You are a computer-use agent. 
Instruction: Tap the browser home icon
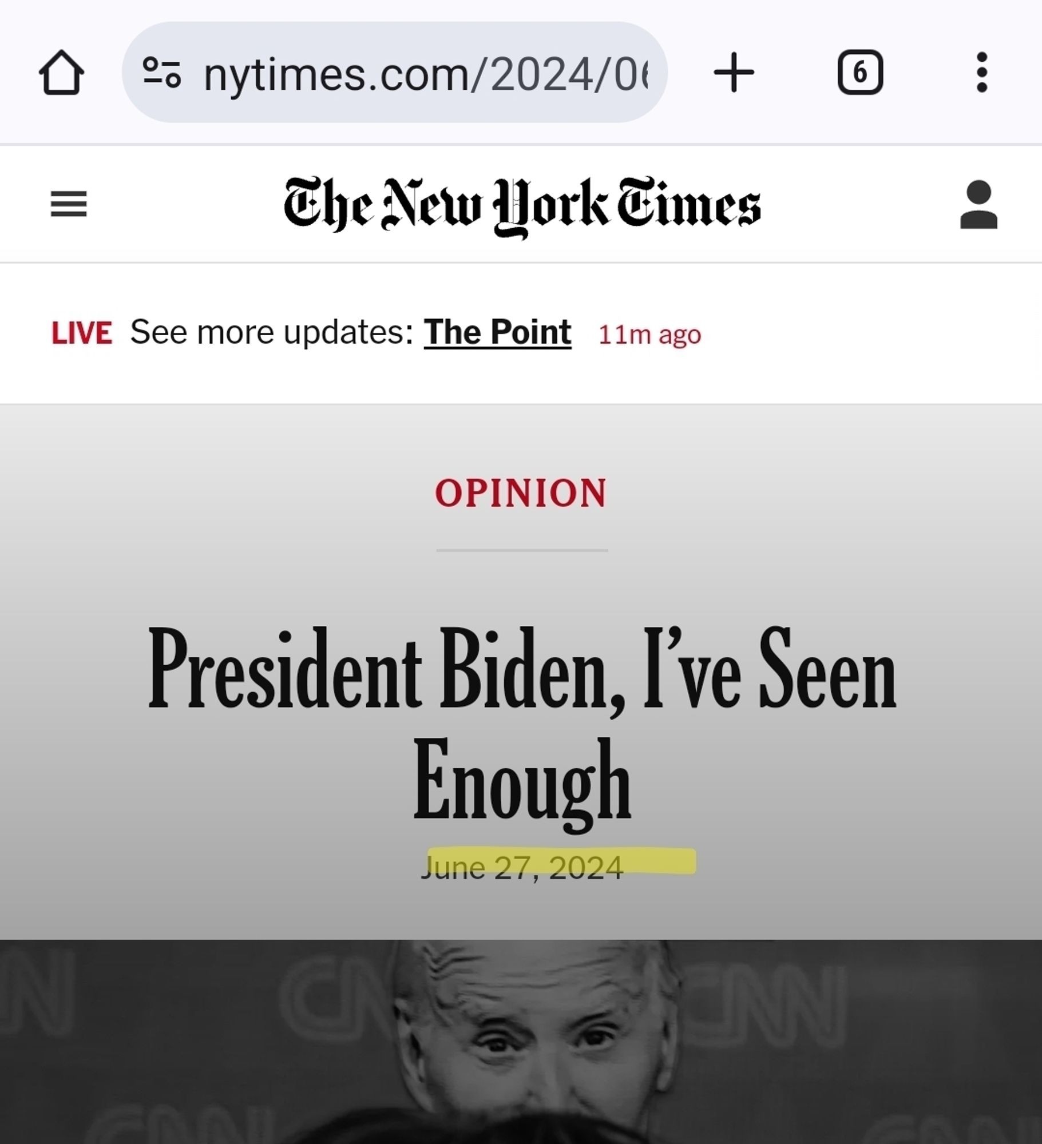point(61,73)
